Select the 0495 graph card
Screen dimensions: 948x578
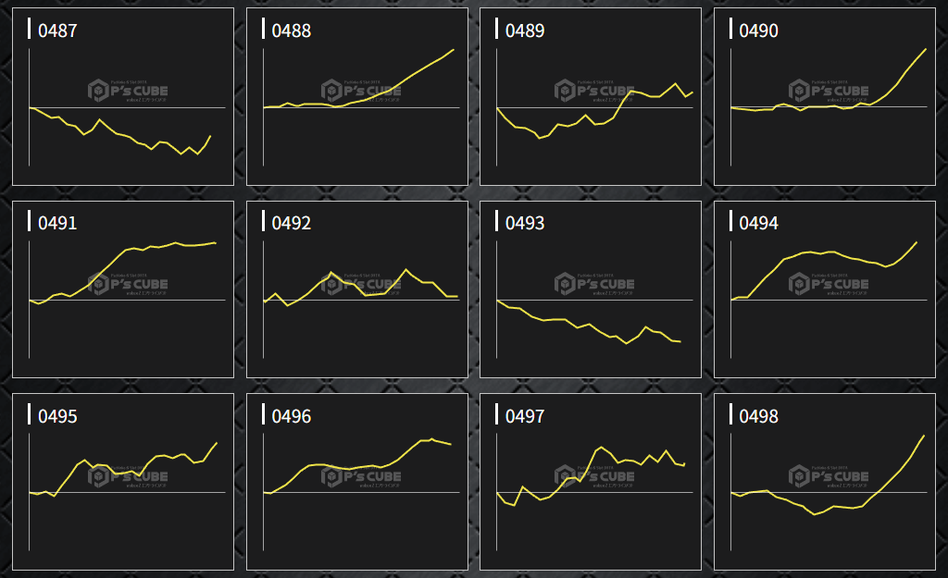click(x=123, y=483)
